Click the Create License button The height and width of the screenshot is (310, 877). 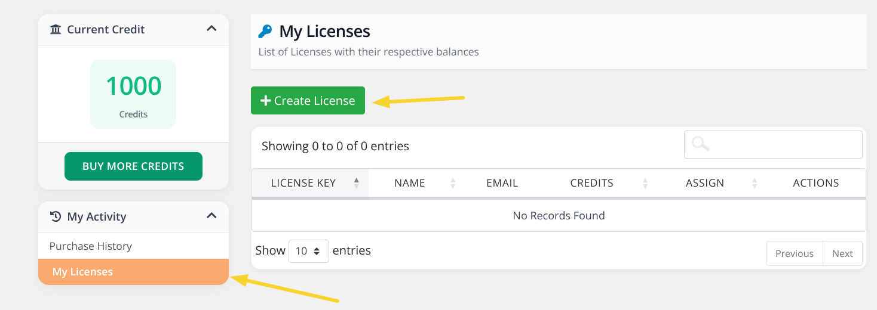pos(308,101)
